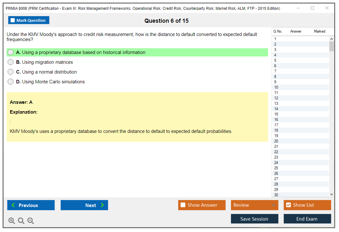Click the green left arrow on Previous
This screenshot has height=232, width=339.
coord(13,205)
